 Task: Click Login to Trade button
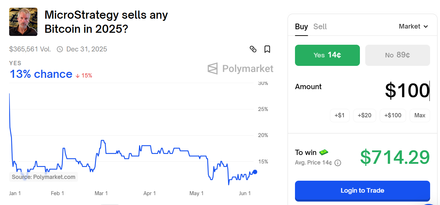click(362, 191)
